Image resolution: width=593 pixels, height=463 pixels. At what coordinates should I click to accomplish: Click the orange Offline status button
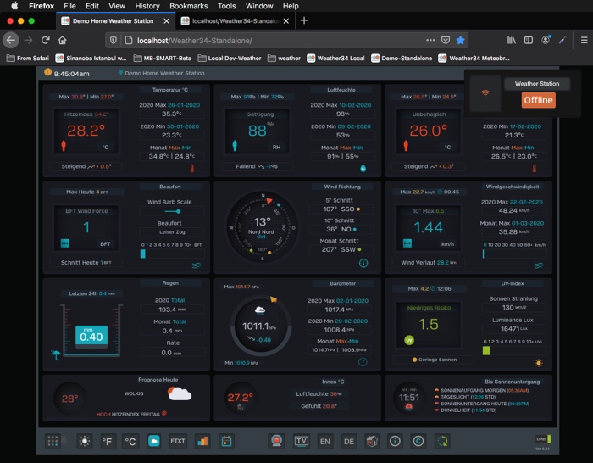point(538,100)
